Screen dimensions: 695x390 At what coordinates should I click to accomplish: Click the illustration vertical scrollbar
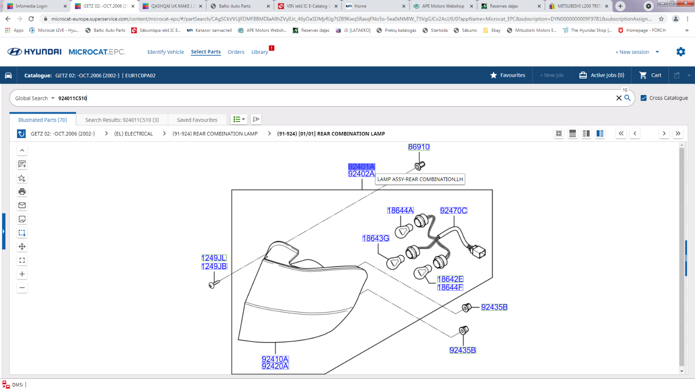[x=682, y=257]
